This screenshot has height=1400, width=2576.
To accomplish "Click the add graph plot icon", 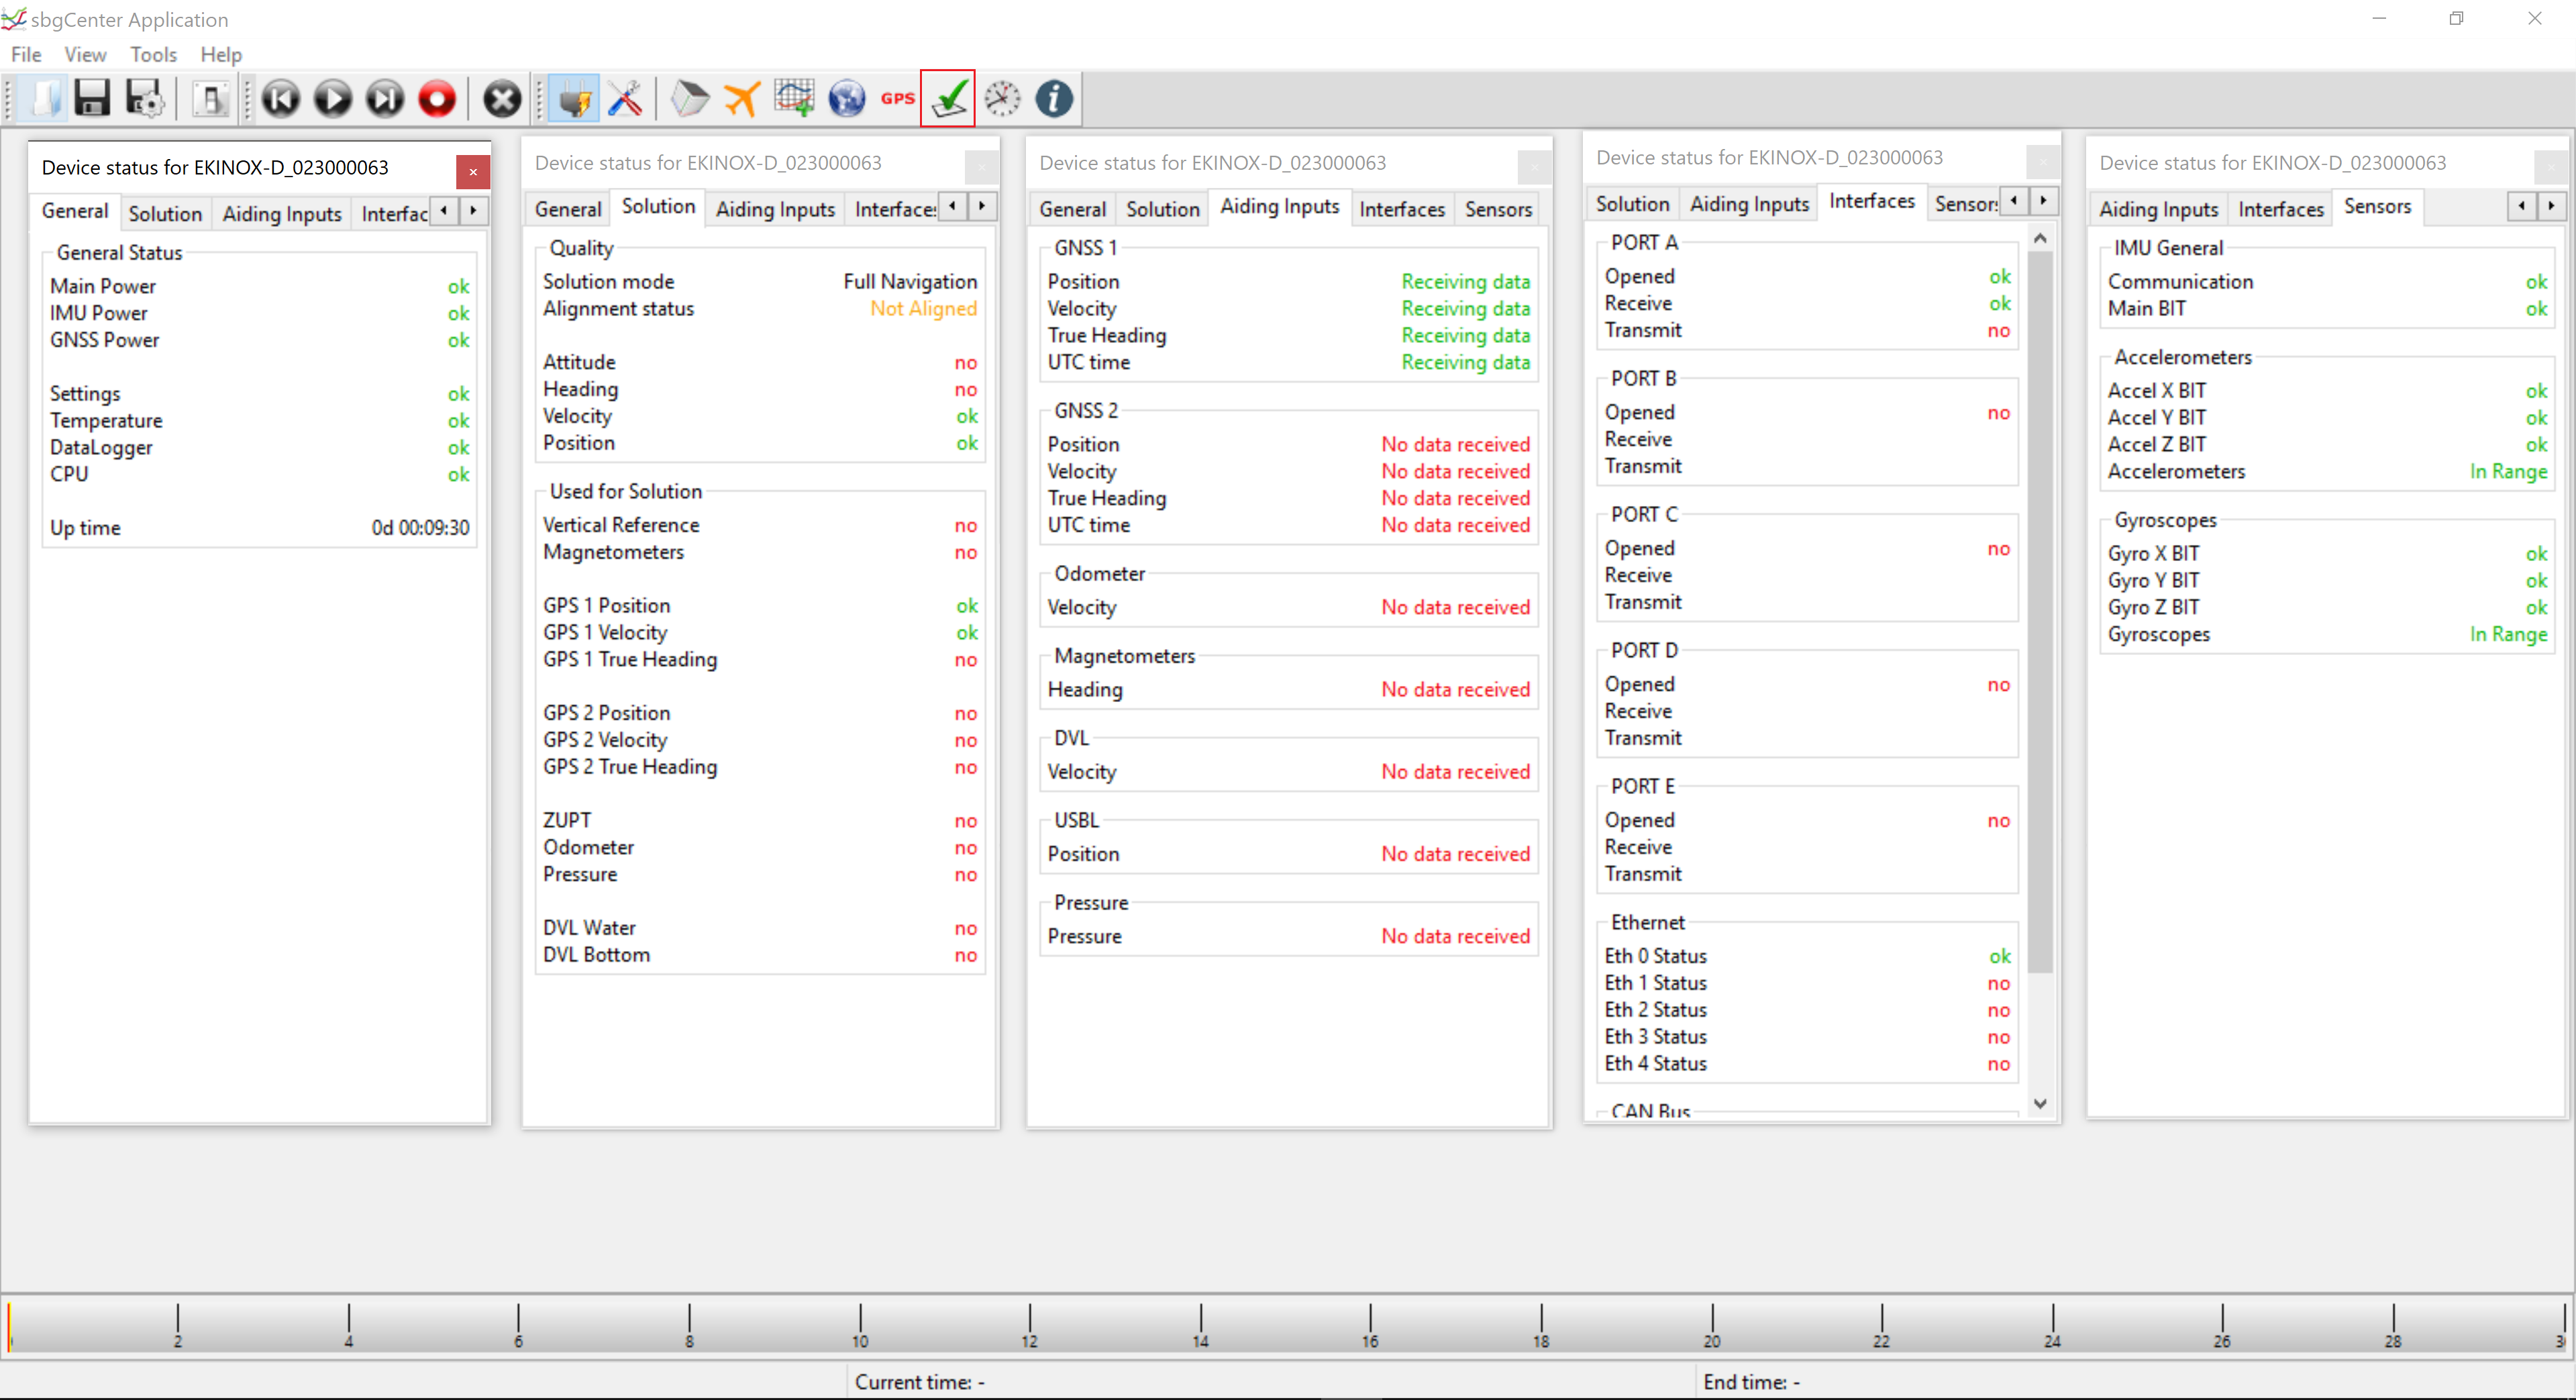I will click(x=794, y=98).
